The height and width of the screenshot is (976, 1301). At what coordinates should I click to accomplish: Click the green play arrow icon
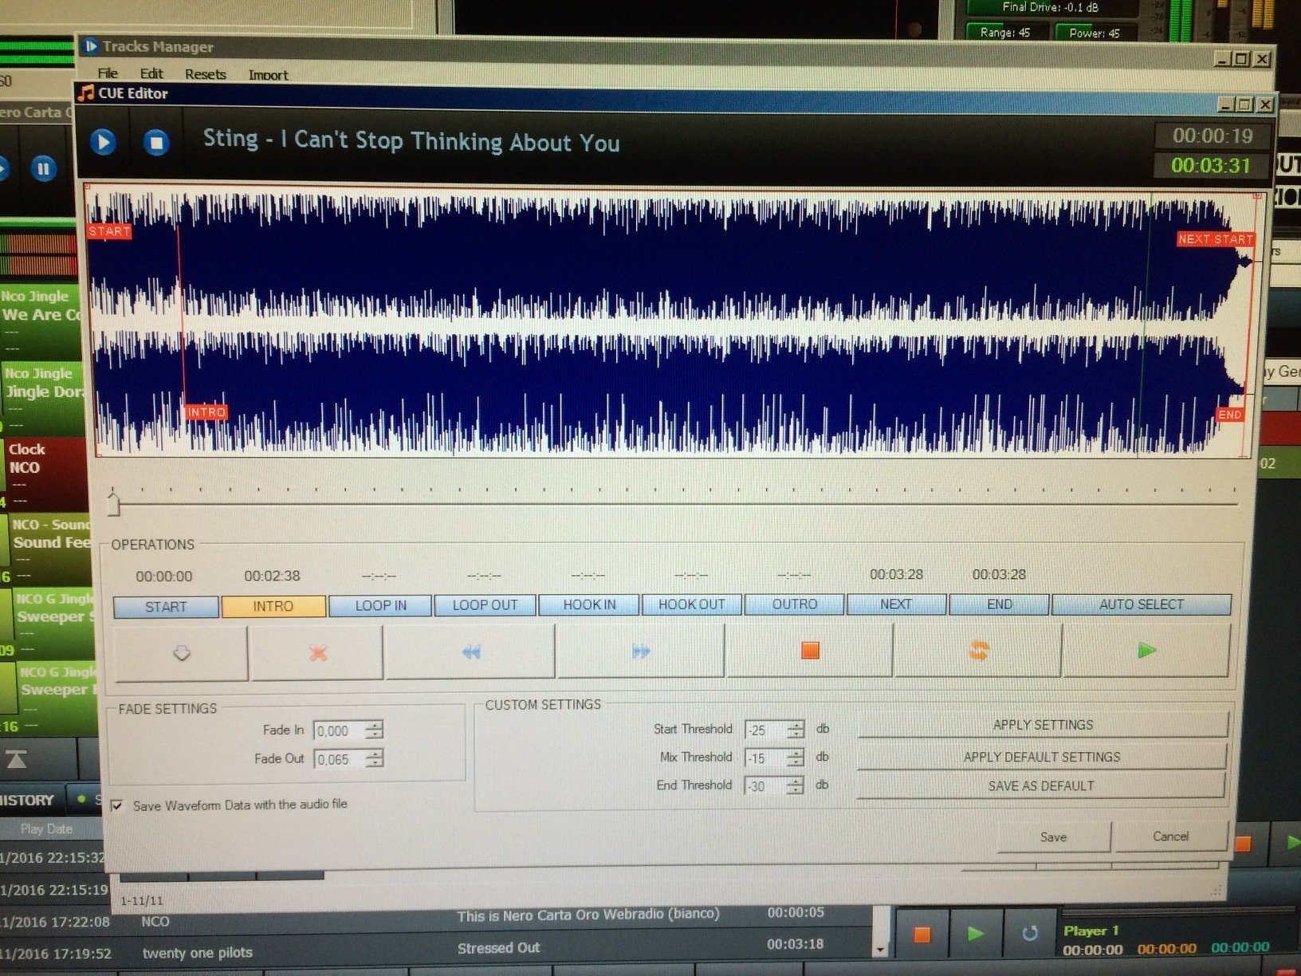[1146, 650]
